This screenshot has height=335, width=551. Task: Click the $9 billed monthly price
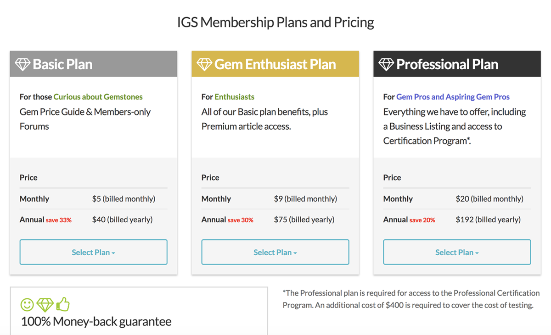(305, 199)
